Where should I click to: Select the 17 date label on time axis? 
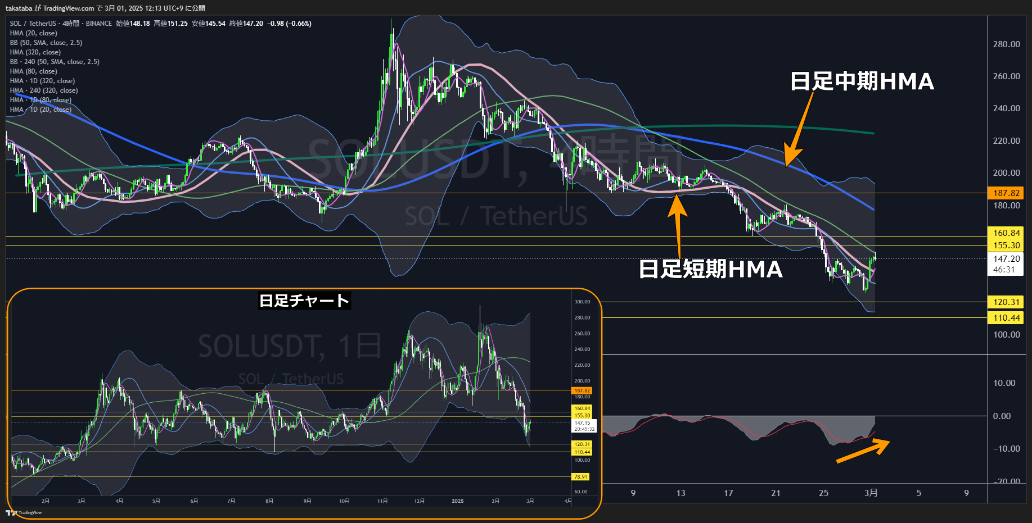point(728,493)
